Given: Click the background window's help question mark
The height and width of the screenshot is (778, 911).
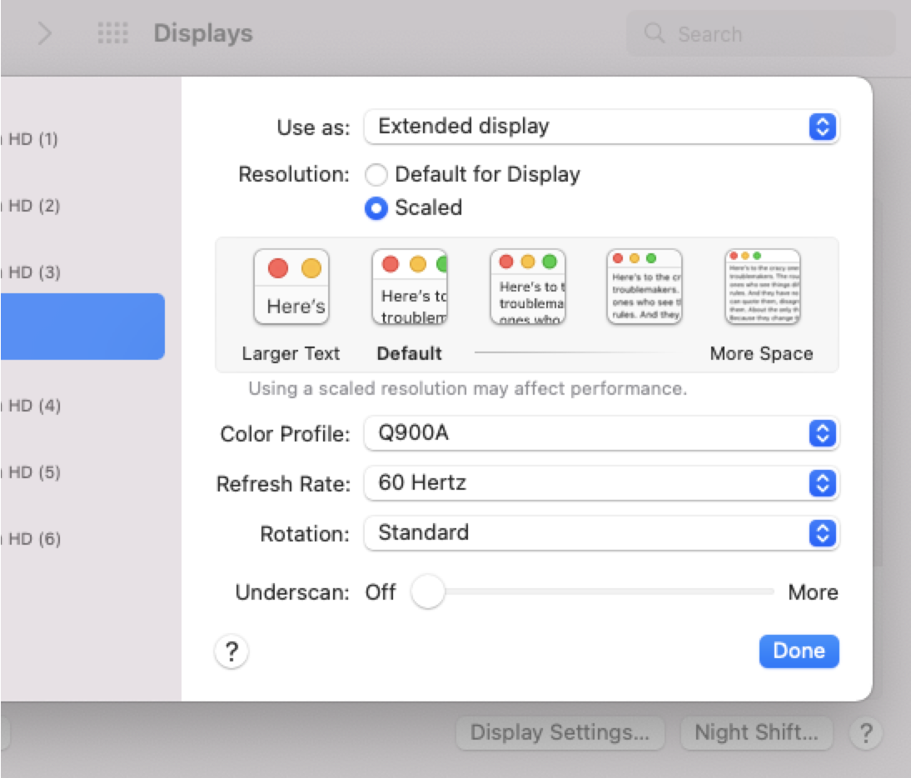Looking at the screenshot, I should click(866, 733).
